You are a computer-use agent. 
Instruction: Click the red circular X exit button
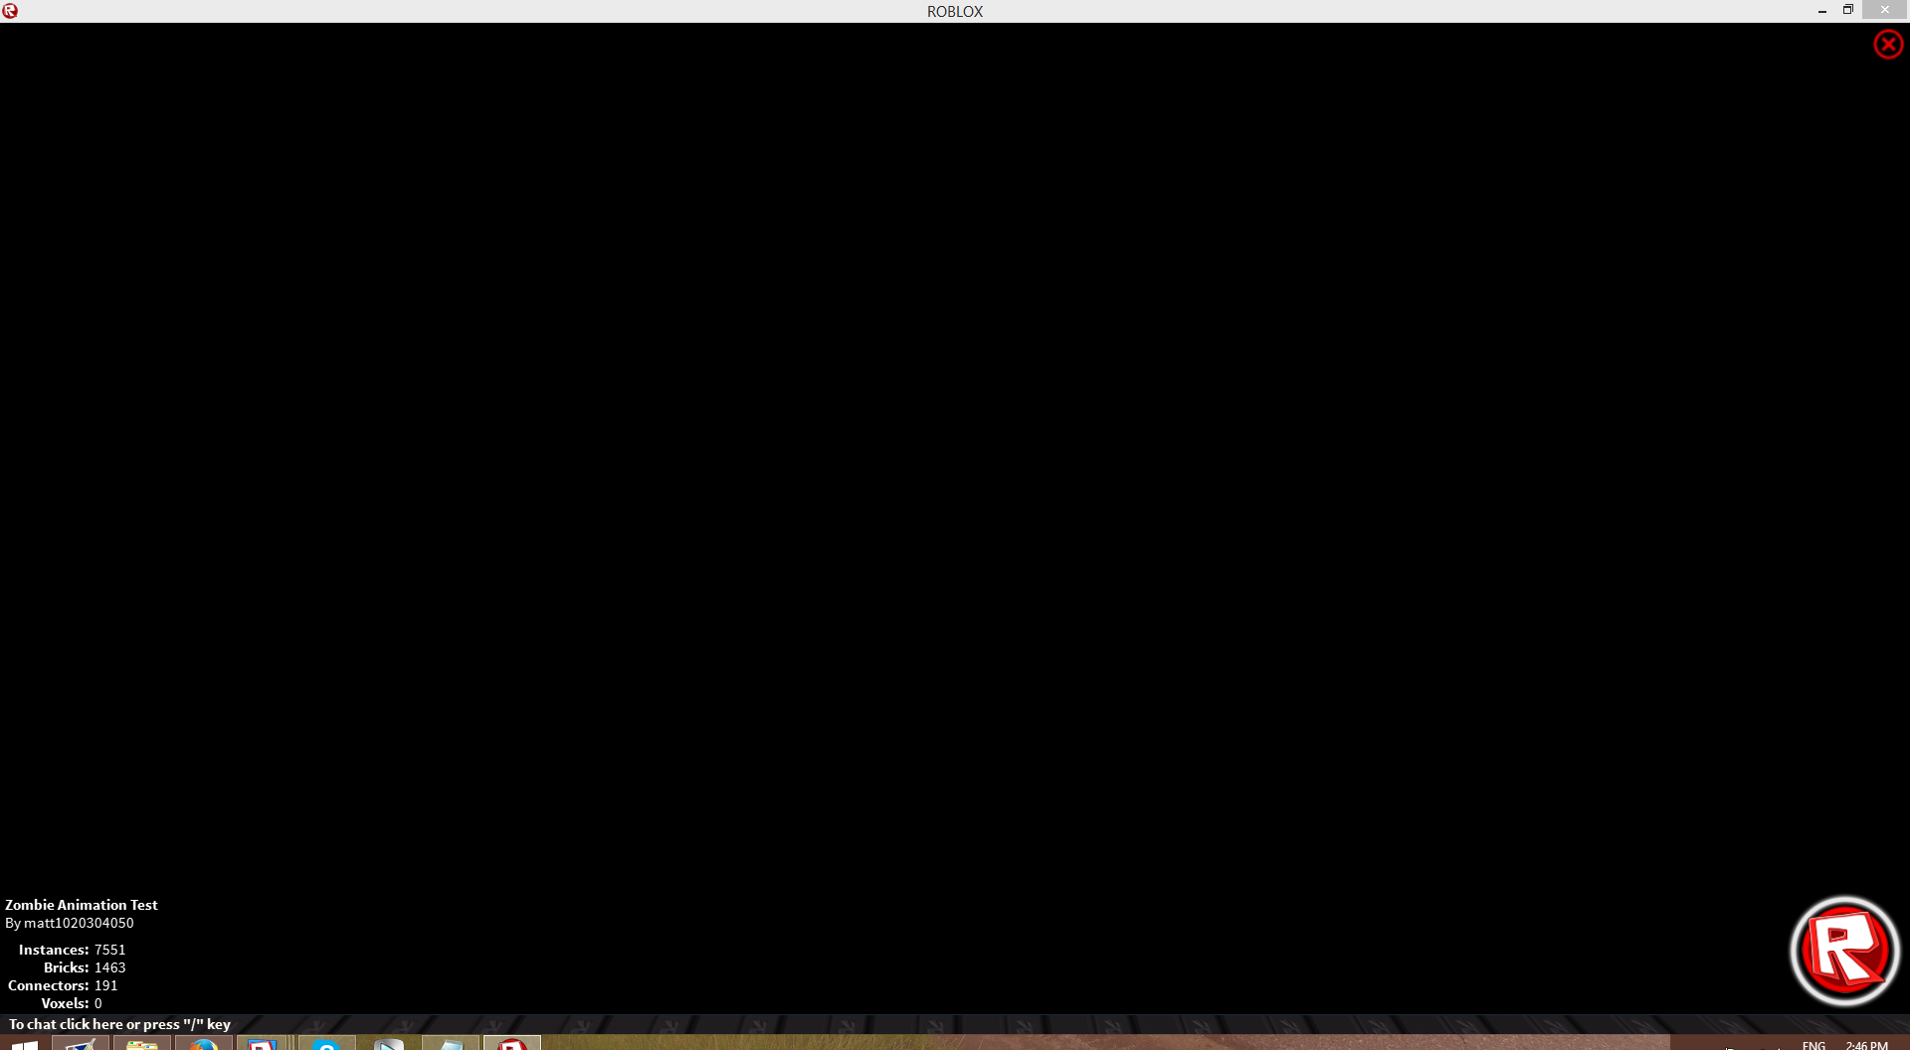pyautogui.click(x=1887, y=45)
